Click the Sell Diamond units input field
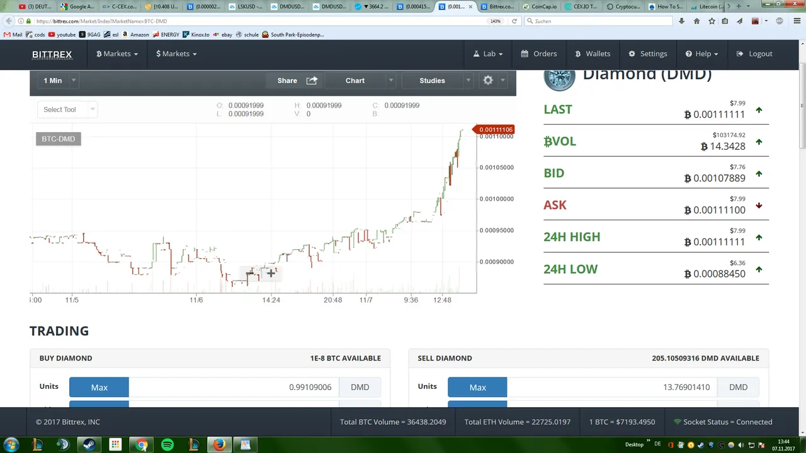806x453 pixels. coord(612,387)
